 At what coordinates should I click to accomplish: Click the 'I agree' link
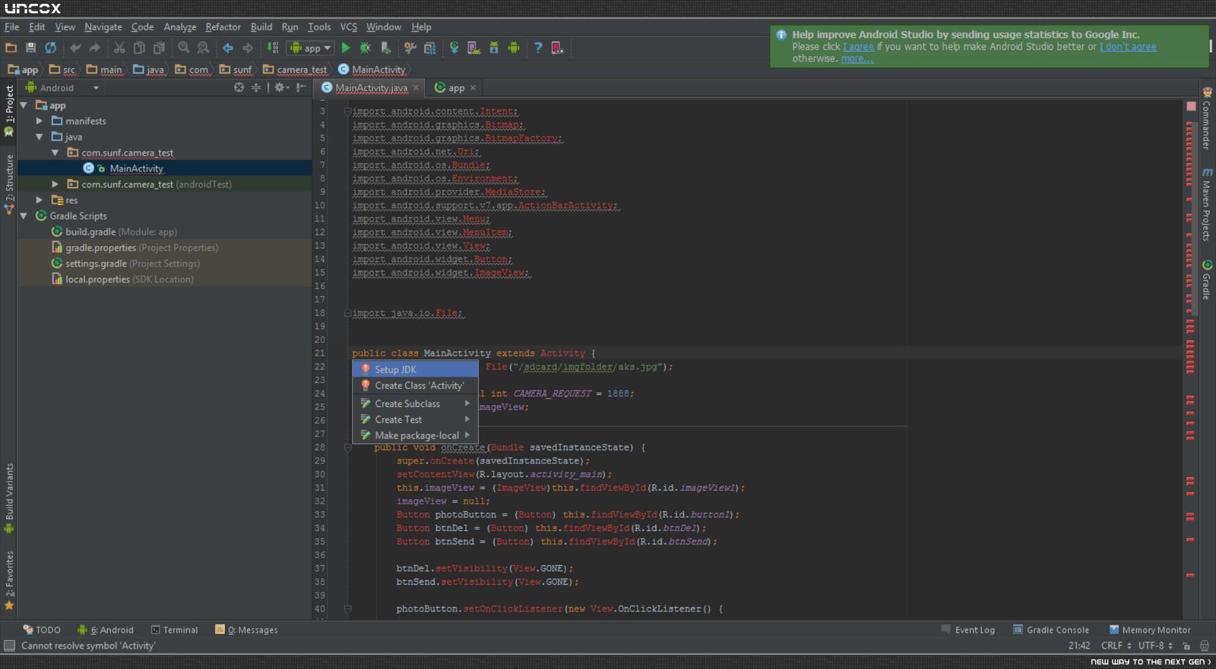click(x=858, y=47)
